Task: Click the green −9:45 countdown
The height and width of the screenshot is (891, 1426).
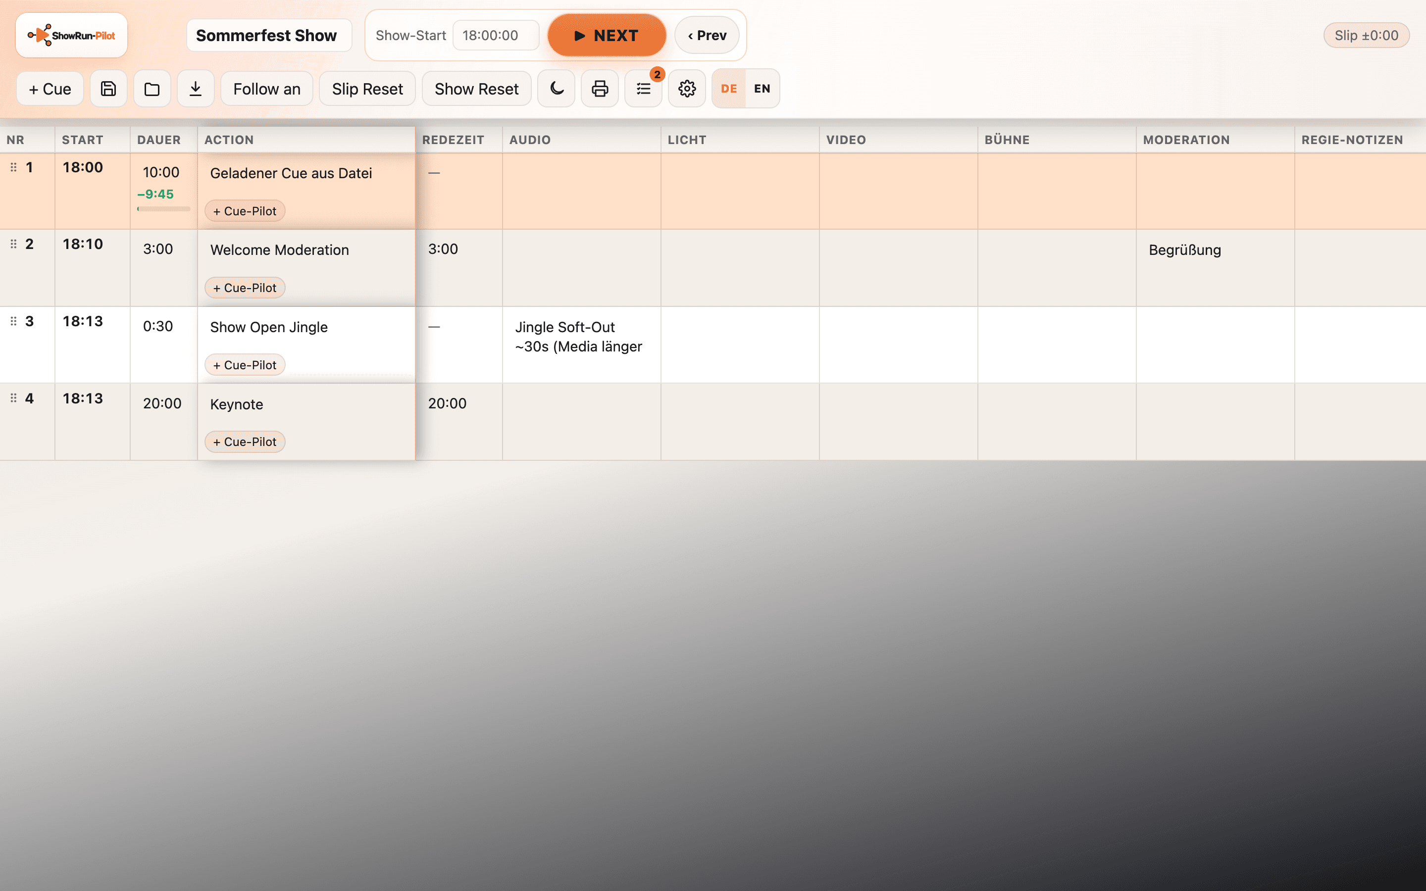Action: pyautogui.click(x=155, y=194)
